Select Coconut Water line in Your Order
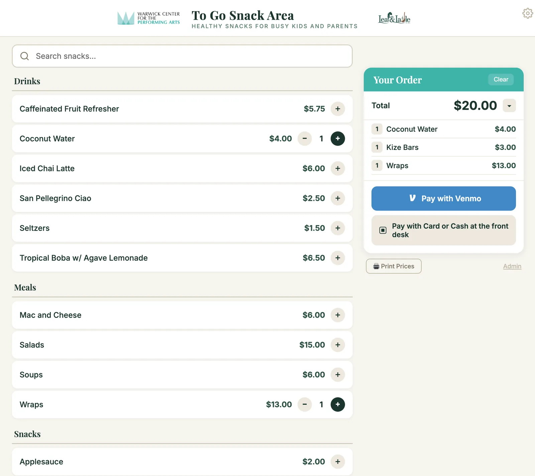The width and height of the screenshot is (535, 476). pos(443,129)
